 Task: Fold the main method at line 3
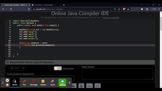point(11,25)
